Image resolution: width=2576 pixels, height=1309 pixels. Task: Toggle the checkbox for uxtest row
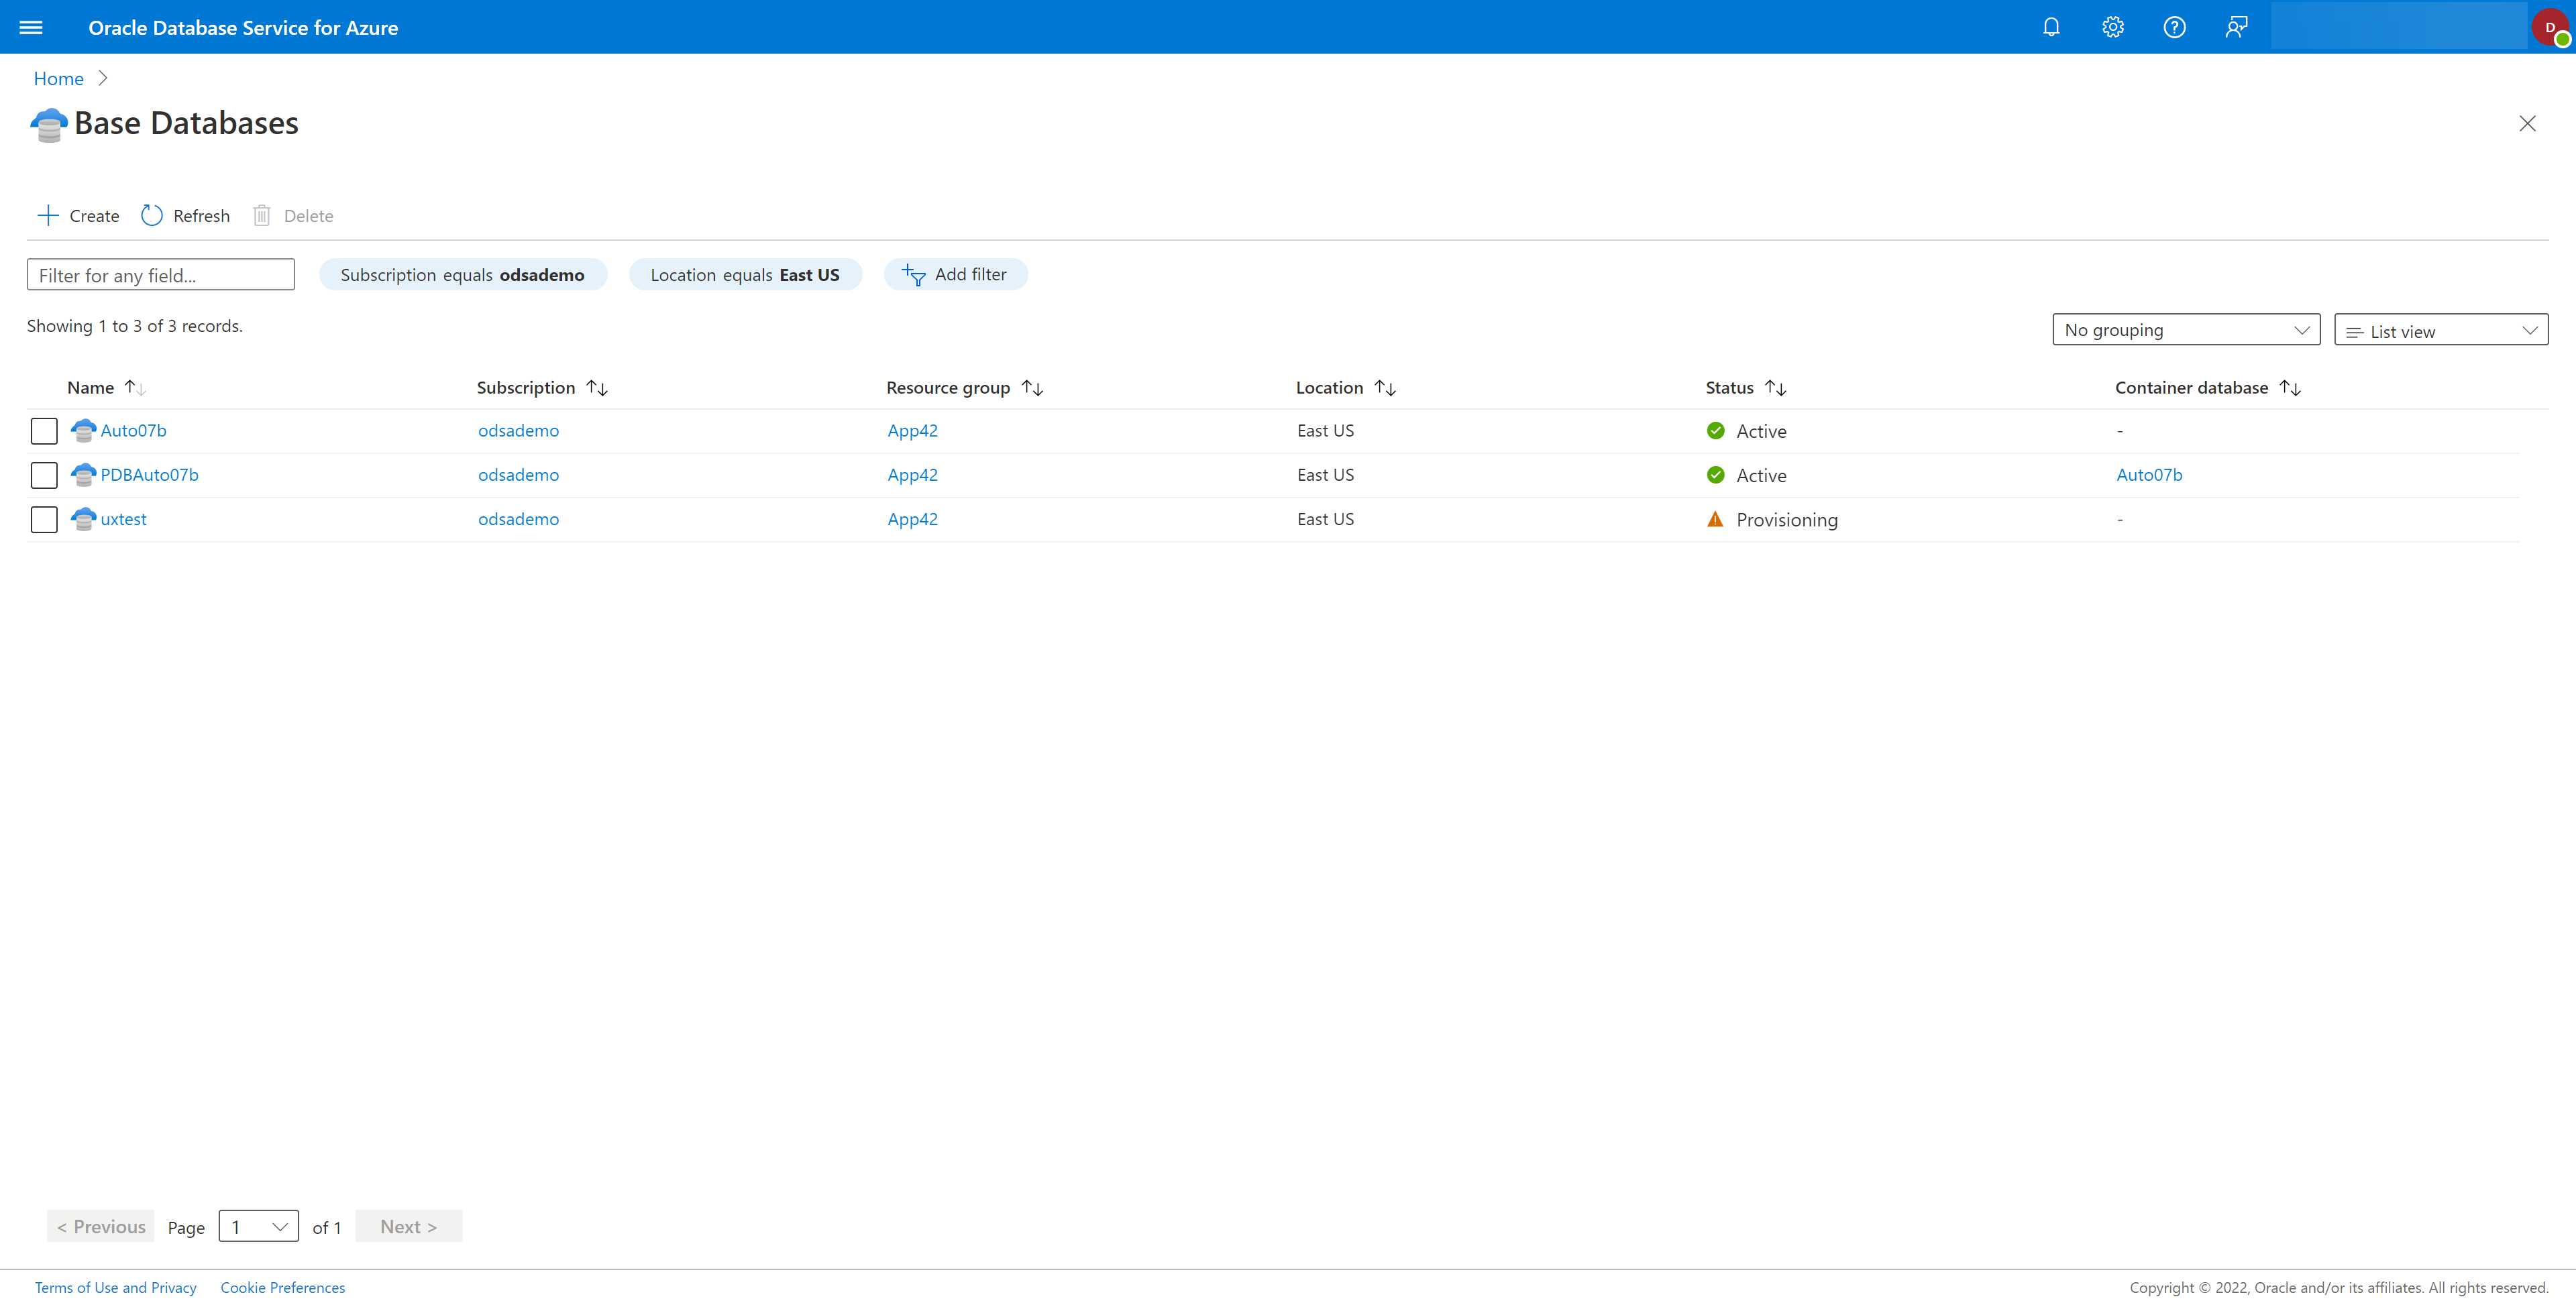(x=44, y=519)
